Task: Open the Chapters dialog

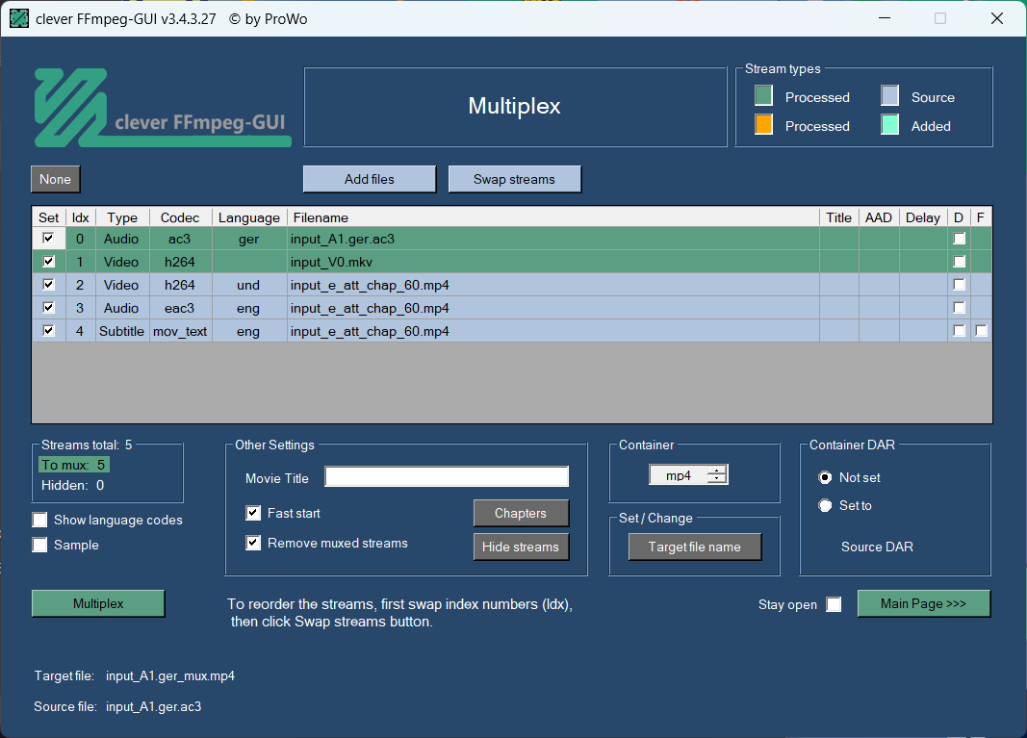Action: coord(521,513)
